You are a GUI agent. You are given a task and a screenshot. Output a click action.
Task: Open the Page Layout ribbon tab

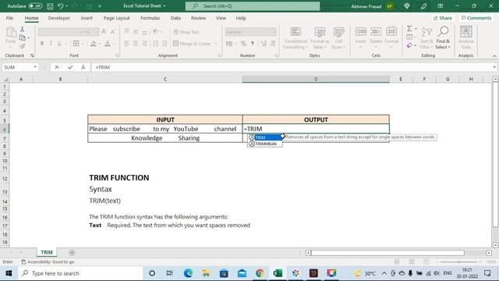(x=116, y=18)
